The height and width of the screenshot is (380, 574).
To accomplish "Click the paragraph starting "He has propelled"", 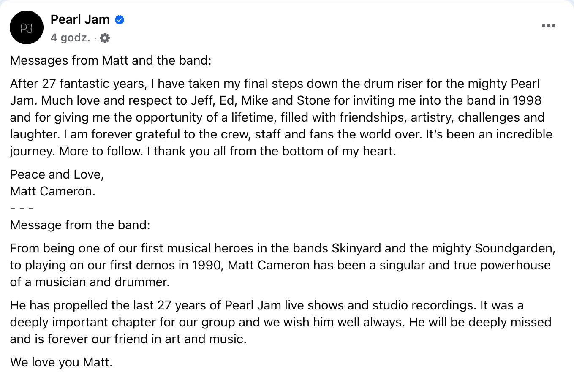I will (279, 322).
